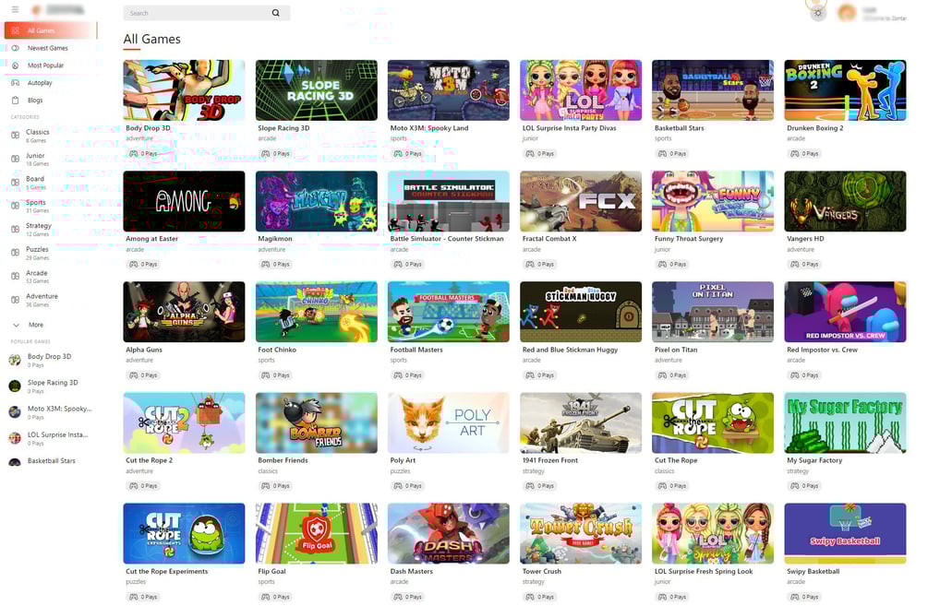
Task: Expand More categories chevron
Action: [x=16, y=326]
